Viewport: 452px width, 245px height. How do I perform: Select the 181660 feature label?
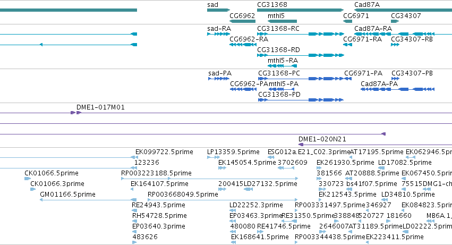[399, 216]
